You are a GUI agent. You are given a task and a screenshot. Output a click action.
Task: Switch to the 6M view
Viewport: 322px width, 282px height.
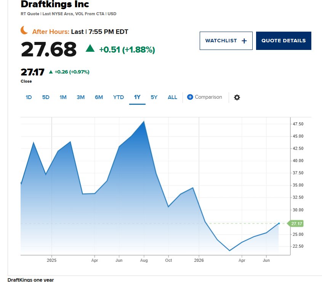(x=99, y=97)
